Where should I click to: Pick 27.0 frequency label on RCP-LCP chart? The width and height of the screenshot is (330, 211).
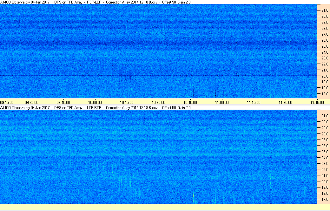pyautogui.click(x=325, y=34)
